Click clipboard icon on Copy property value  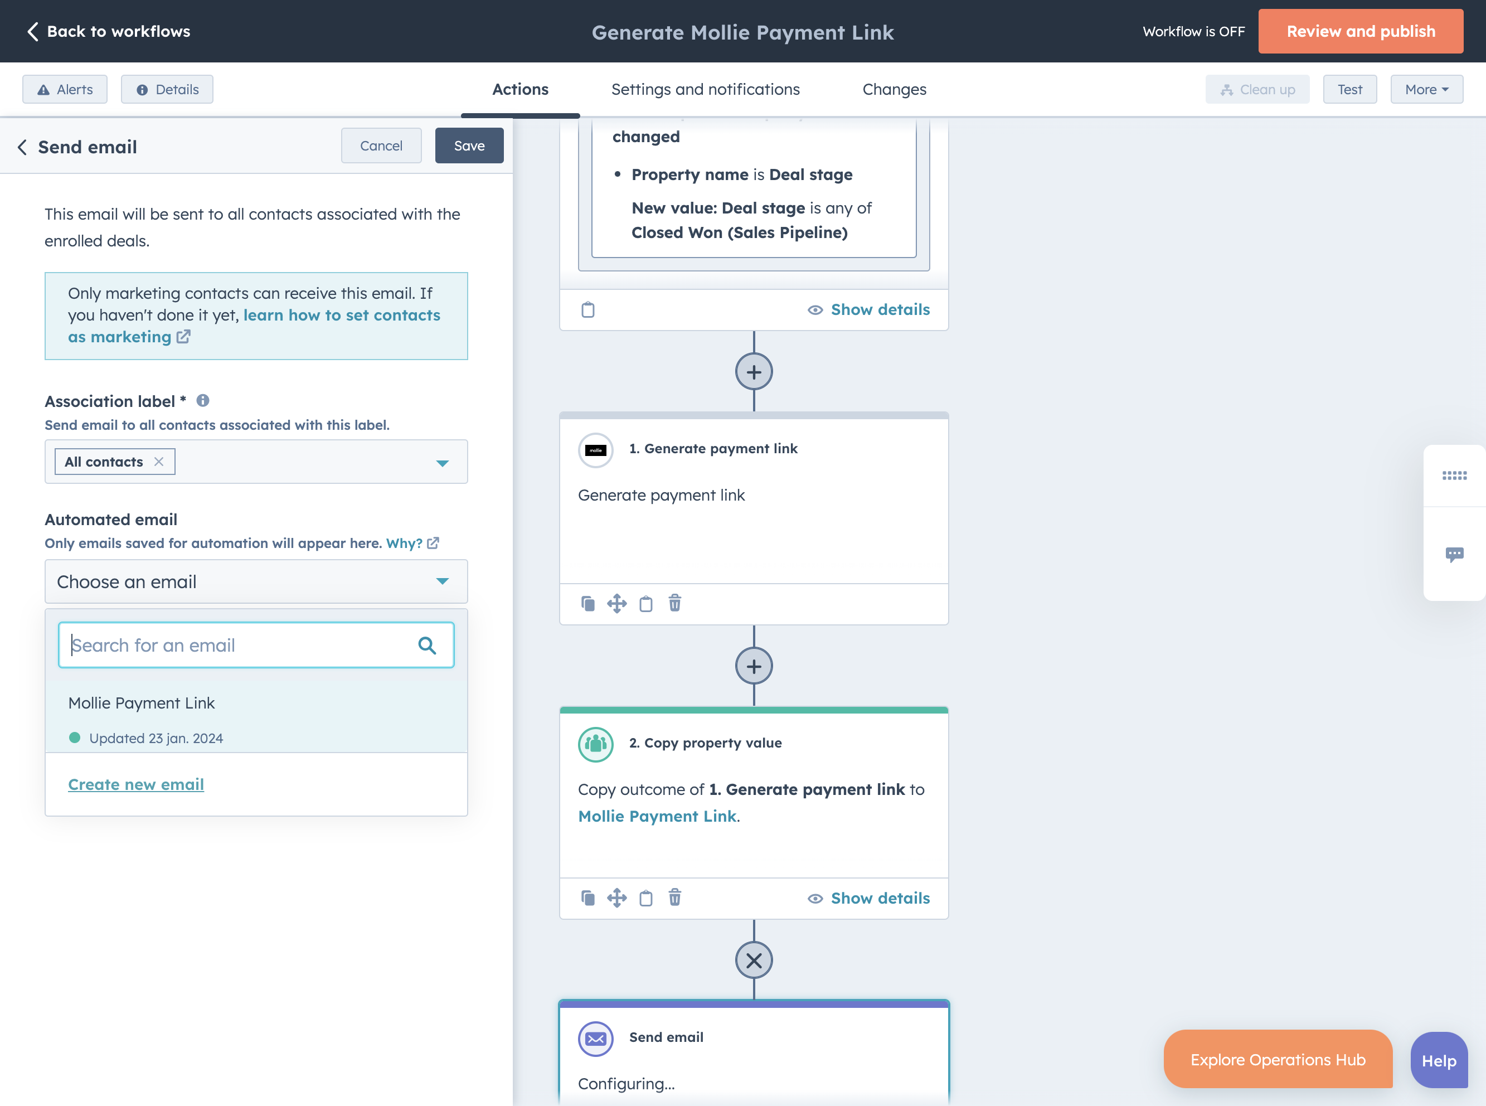point(646,898)
